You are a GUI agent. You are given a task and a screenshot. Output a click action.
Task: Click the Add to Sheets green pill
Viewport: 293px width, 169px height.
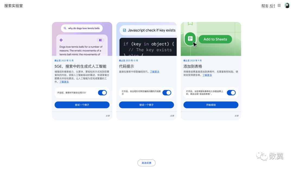point(215,39)
